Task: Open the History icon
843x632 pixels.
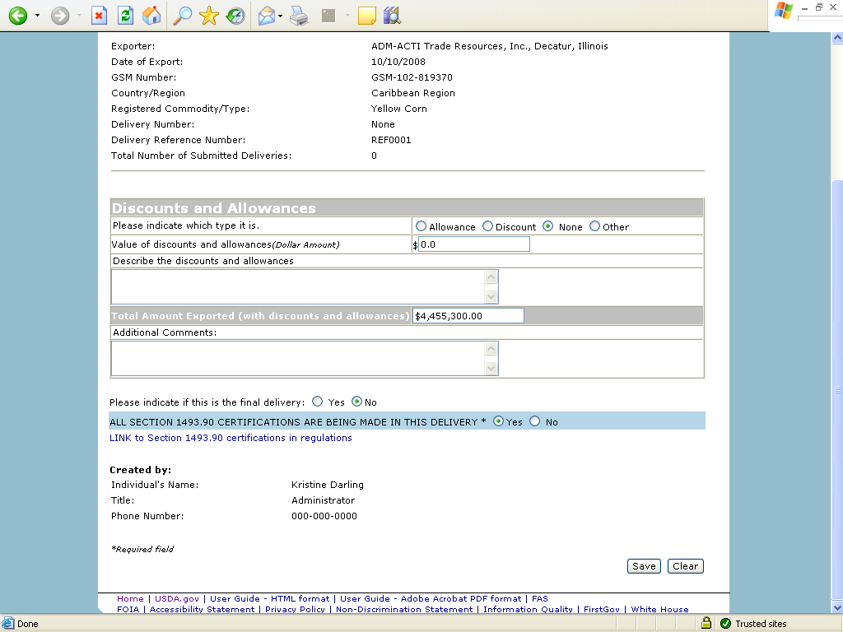Action: click(235, 16)
